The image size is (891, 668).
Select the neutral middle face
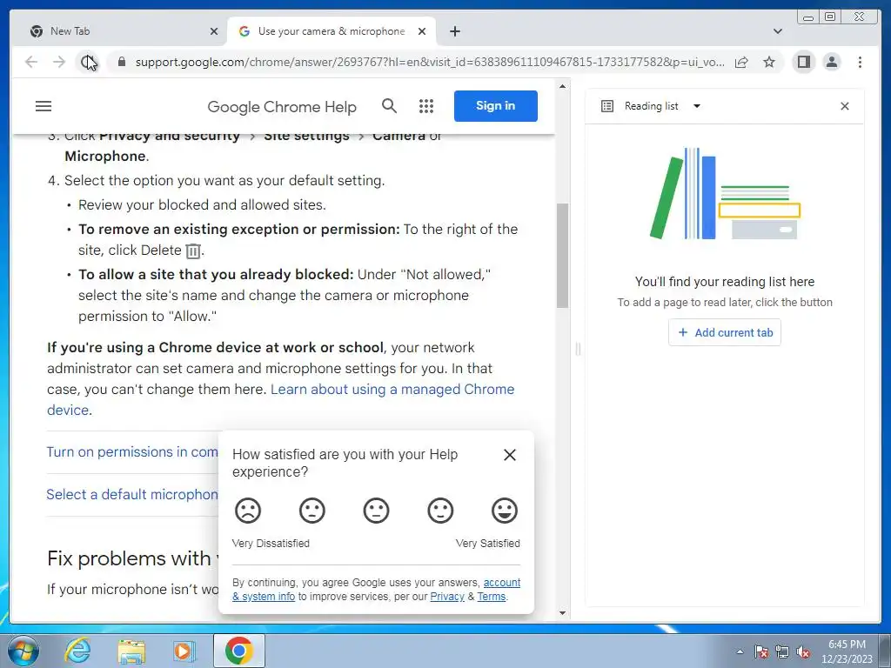pos(376,510)
